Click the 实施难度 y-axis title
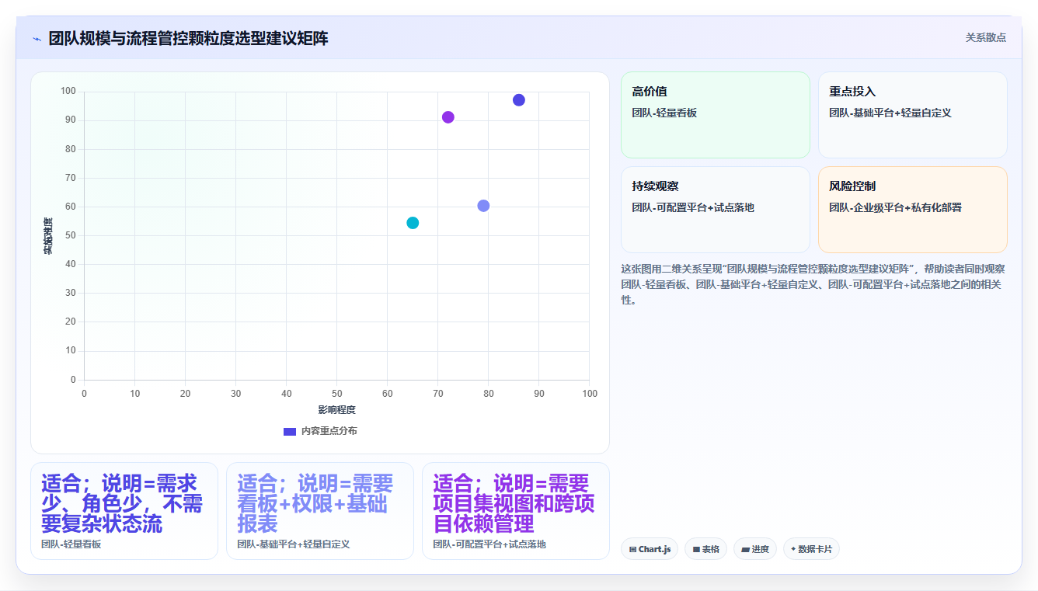 click(47, 236)
